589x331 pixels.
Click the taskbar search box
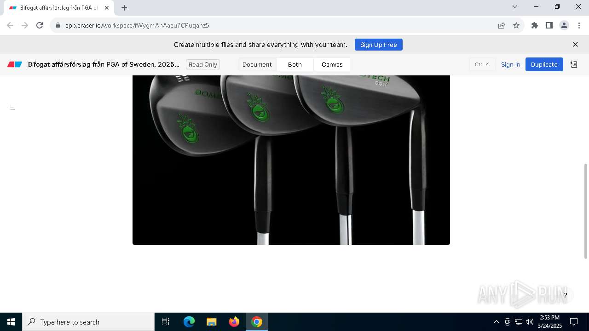(x=88, y=322)
